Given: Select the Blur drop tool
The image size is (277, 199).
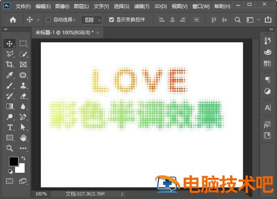Looking at the screenshot, I should point(23,107).
